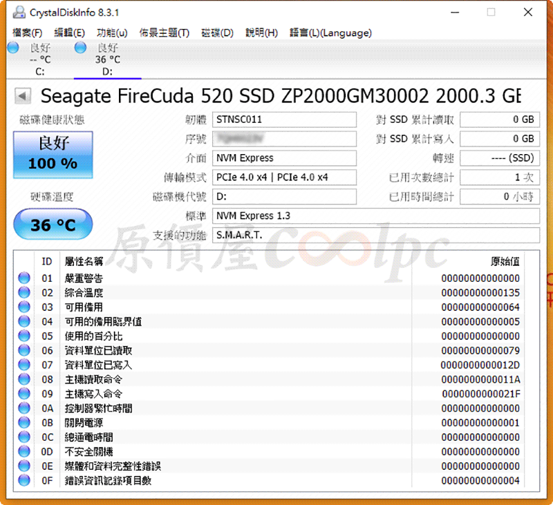Click the 硬碟溫度 label

[x=52, y=197]
